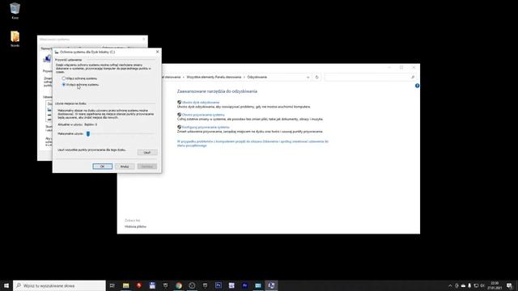Open Premiere Pro from the taskbar
This screenshot has height=291, width=518.
tap(244, 285)
